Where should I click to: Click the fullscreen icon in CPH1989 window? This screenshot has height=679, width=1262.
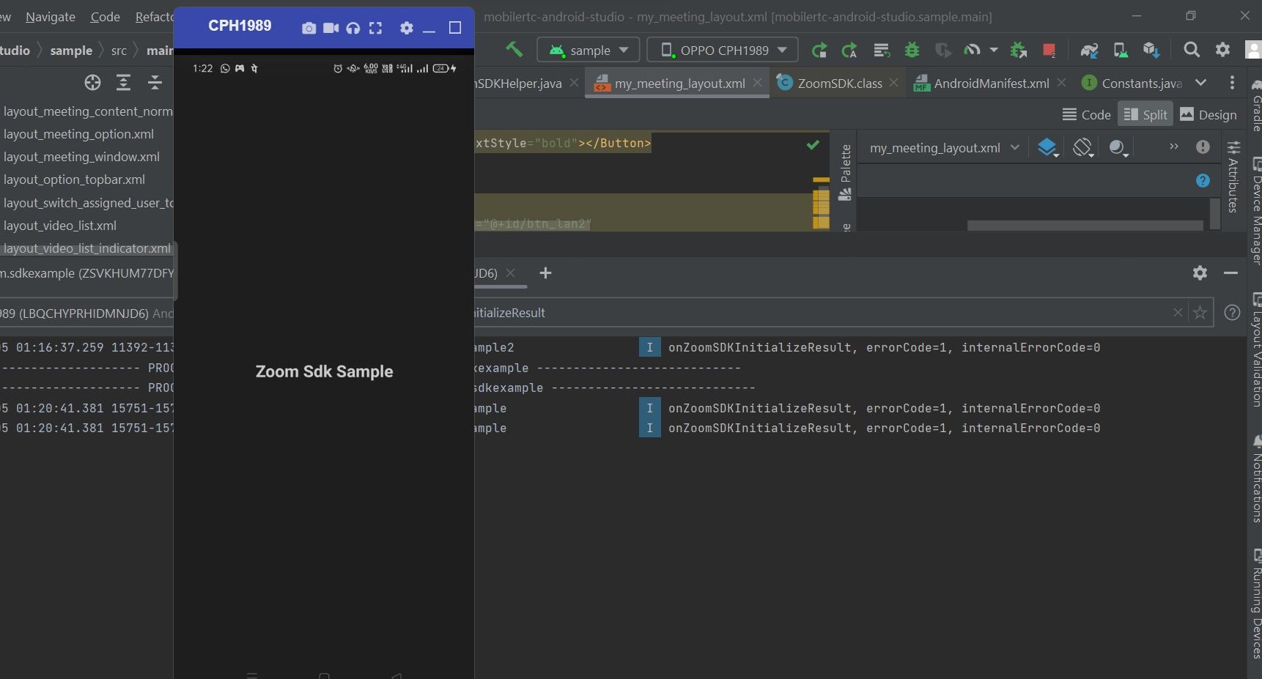click(375, 28)
